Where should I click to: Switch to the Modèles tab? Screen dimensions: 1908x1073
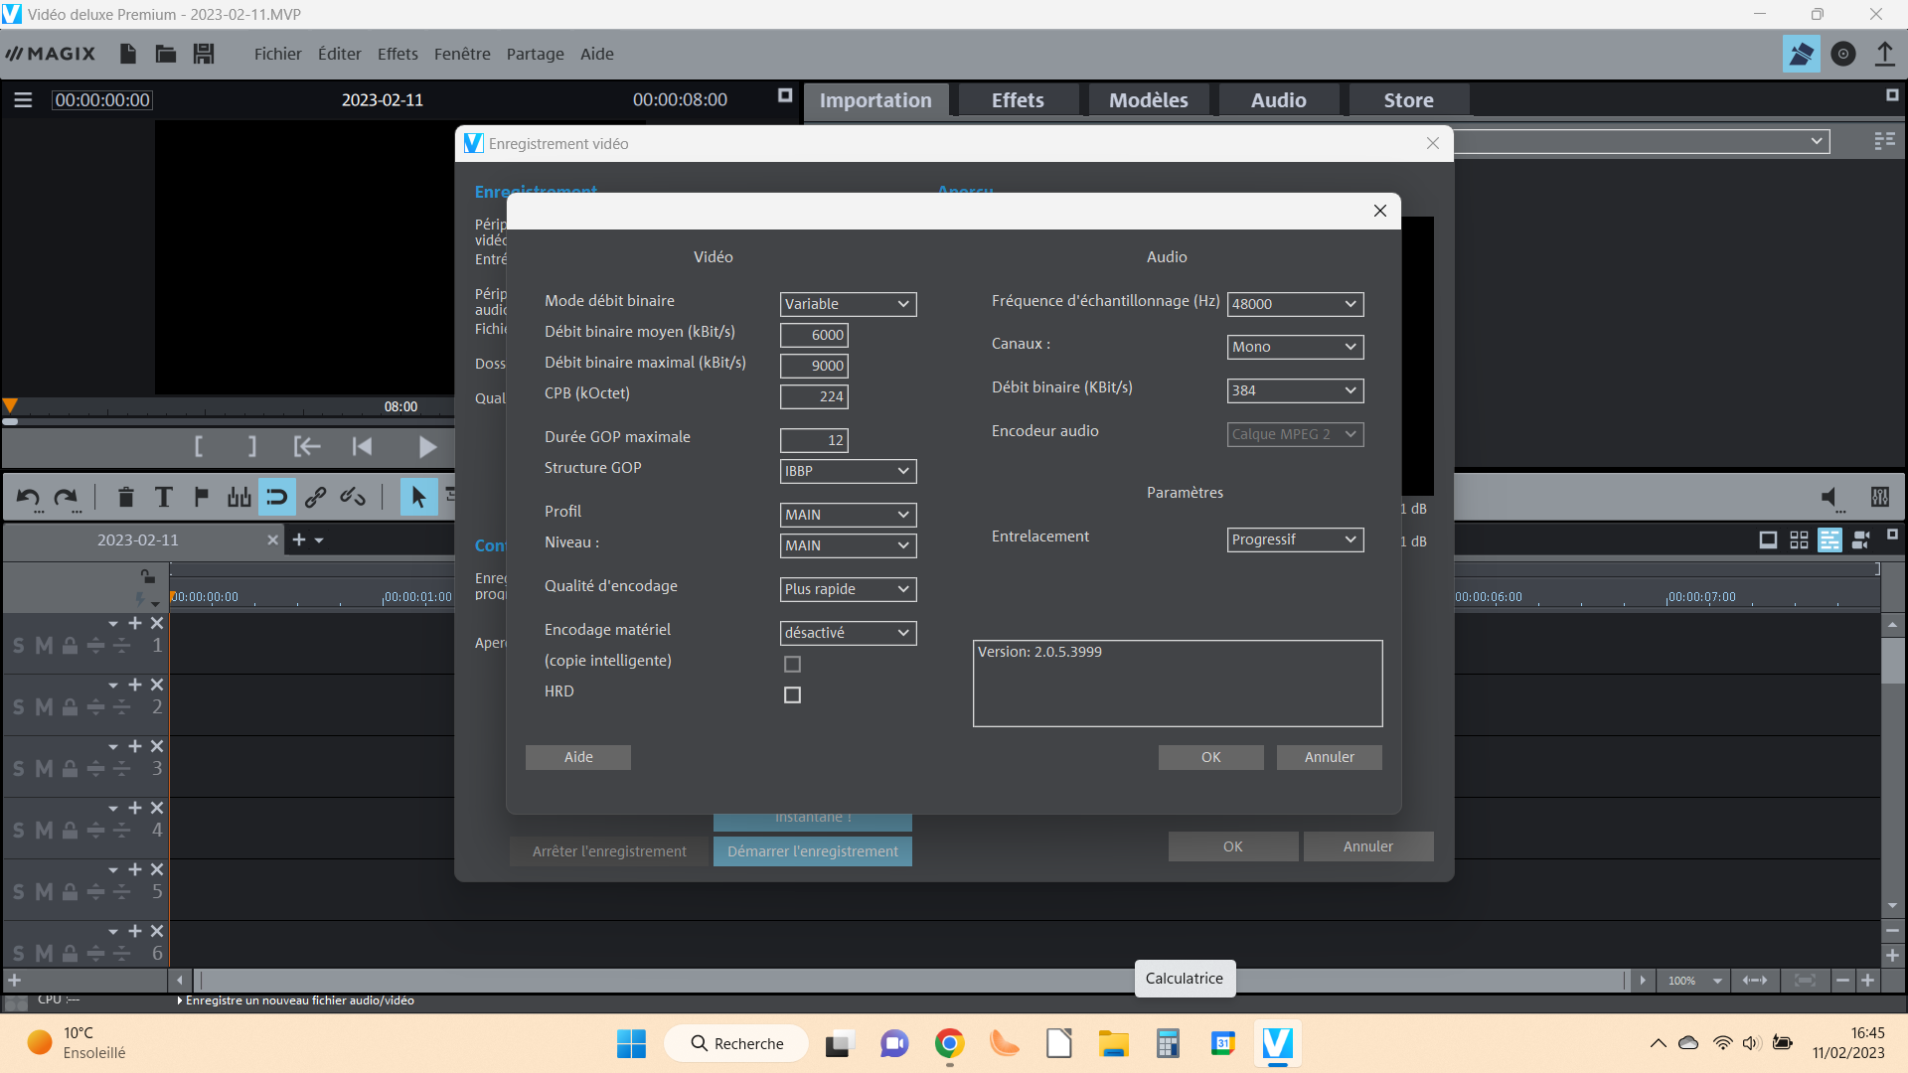pyautogui.click(x=1148, y=100)
